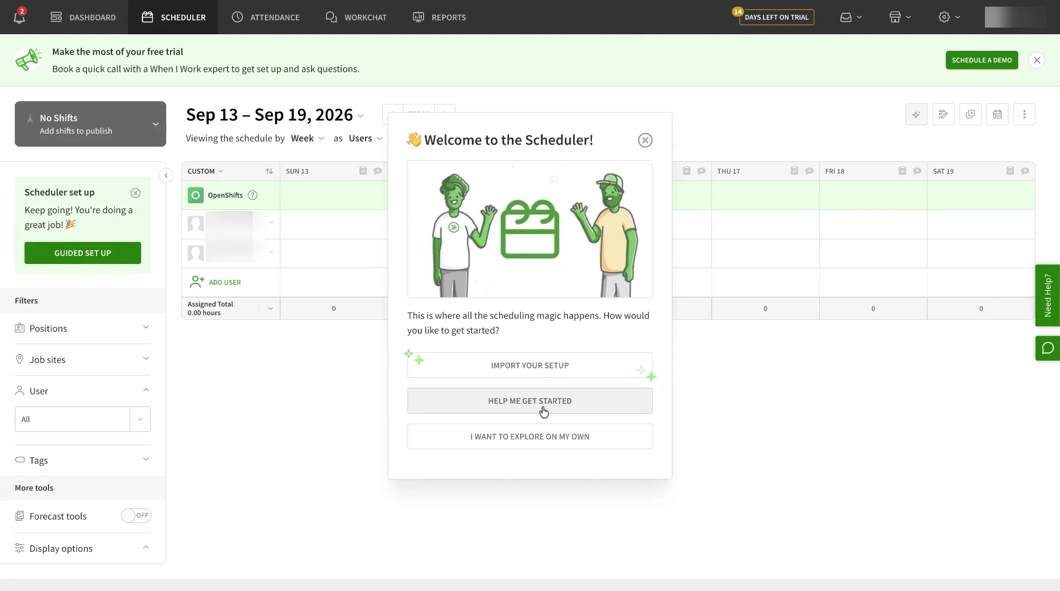Image resolution: width=1060 pixels, height=591 pixels.
Task: Click the Schedule a Demo button
Action: click(982, 60)
